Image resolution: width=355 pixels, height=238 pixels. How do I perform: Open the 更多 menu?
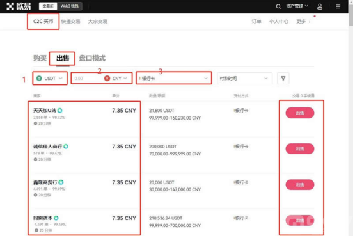point(301,22)
